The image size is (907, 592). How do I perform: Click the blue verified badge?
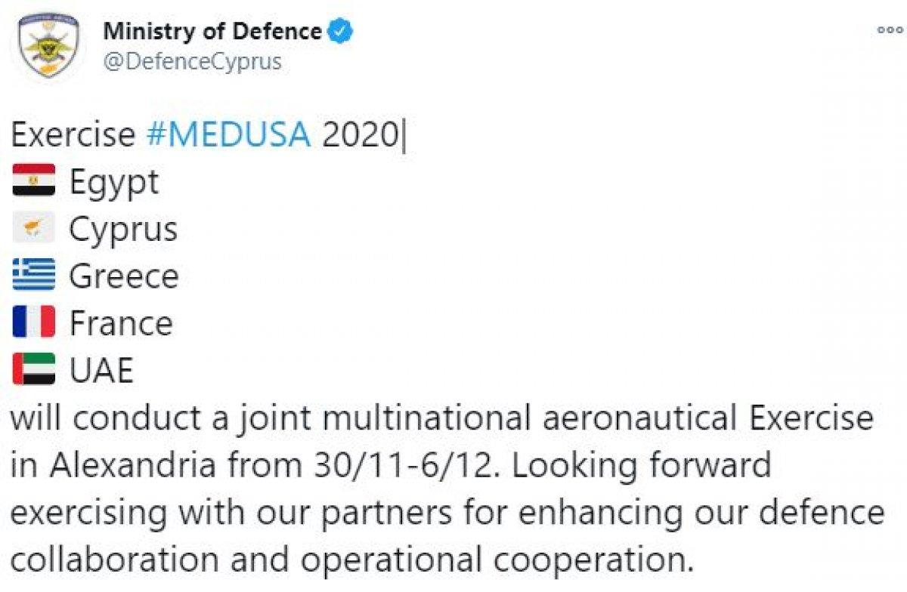(x=340, y=32)
